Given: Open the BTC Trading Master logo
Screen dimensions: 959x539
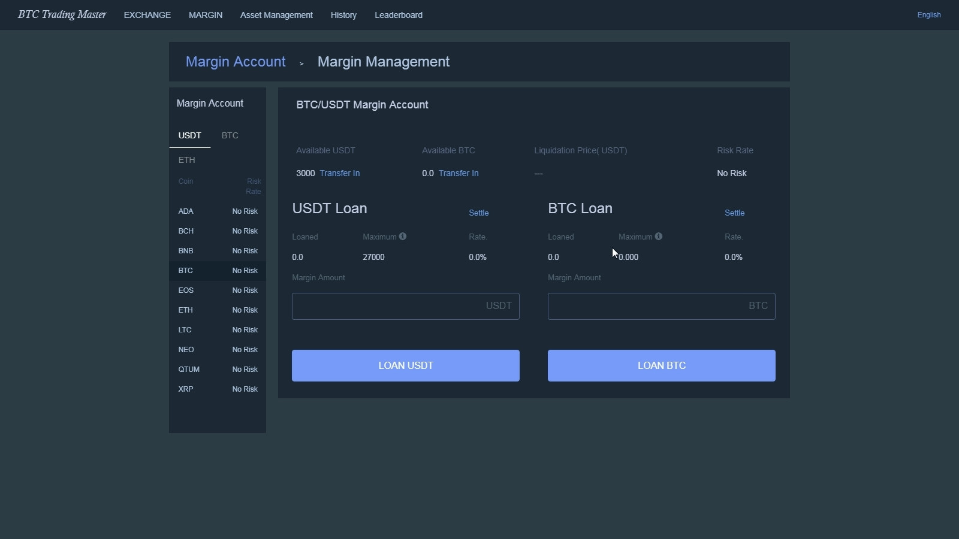Looking at the screenshot, I should pyautogui.click(x=62, y=15).
